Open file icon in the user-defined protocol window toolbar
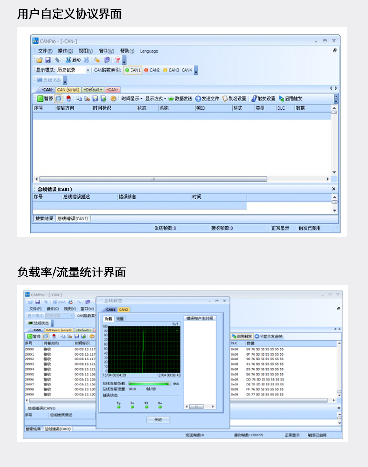This screenshot has width=368, height=467. coord(40,60)
